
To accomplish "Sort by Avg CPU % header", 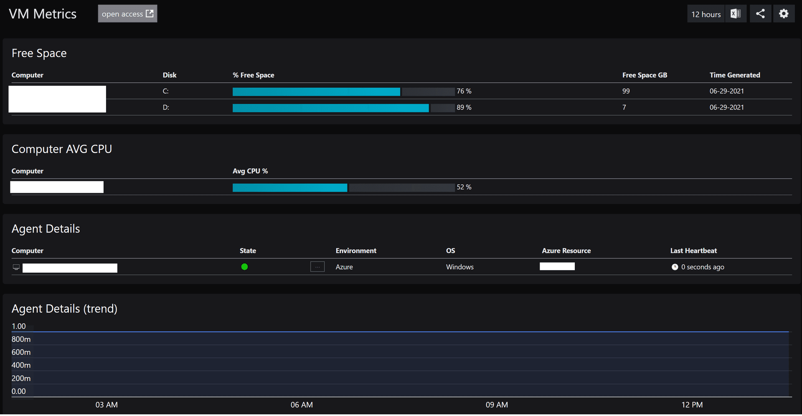I will [250, 171].
